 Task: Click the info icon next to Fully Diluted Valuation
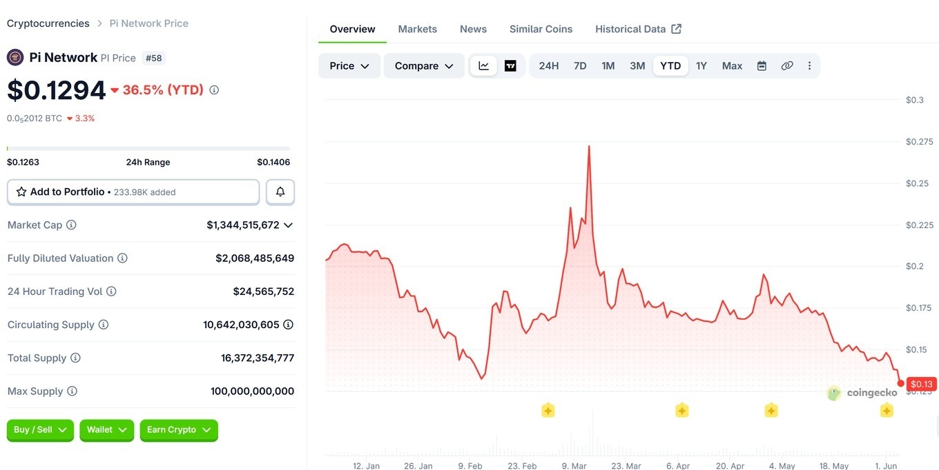click(122, 258)
